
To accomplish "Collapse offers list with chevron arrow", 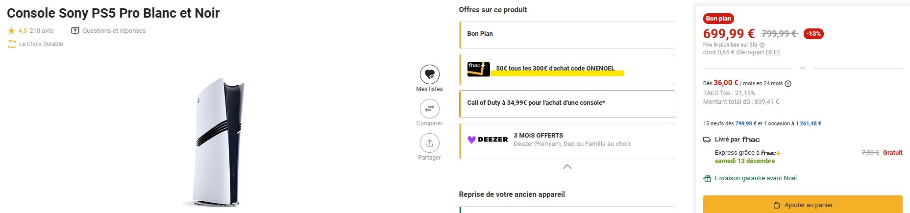I will tap(567, 167).
